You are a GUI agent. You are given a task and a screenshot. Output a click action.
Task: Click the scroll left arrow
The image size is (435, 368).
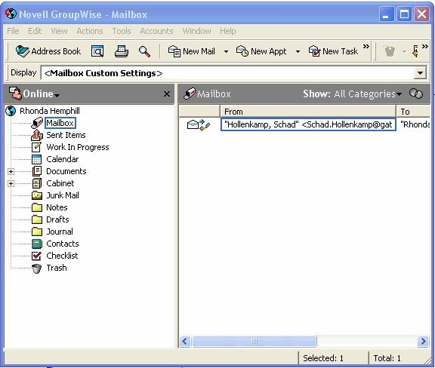point(185,341)
